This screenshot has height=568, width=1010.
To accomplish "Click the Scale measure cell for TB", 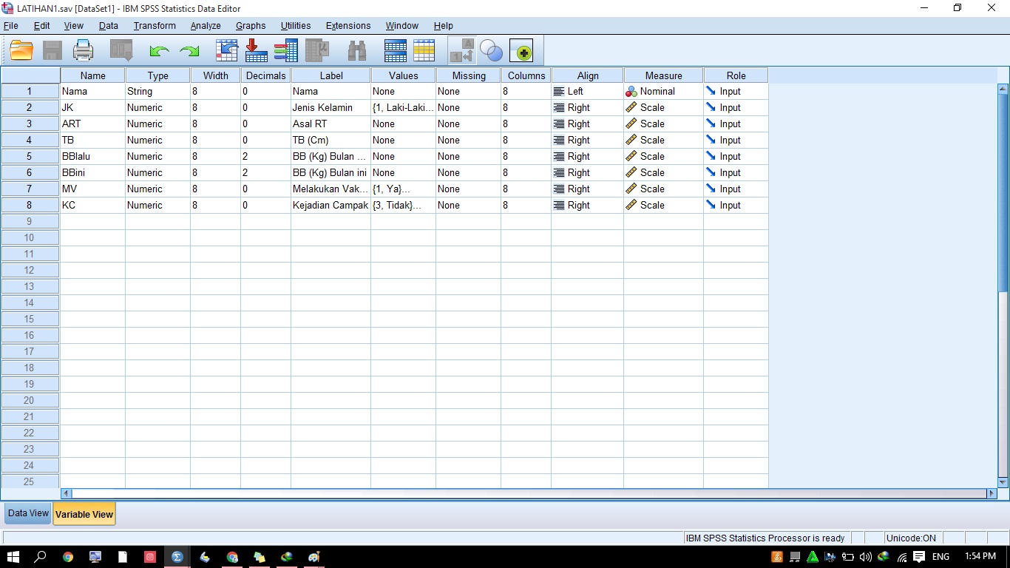I will [x=664, y=141].
